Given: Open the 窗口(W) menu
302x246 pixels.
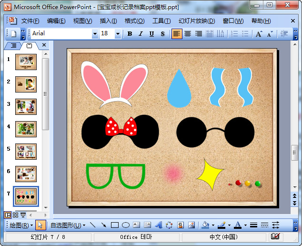Looking at the screenshot, I should [x=233, y=21].
